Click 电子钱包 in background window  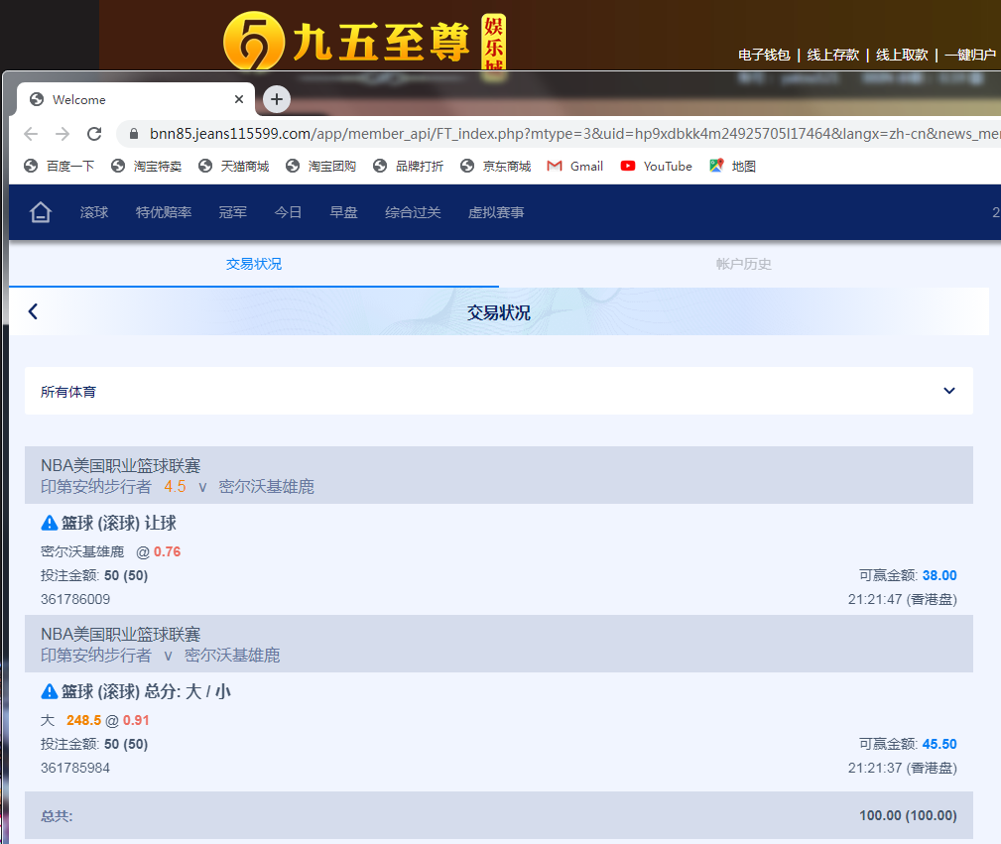764,55
